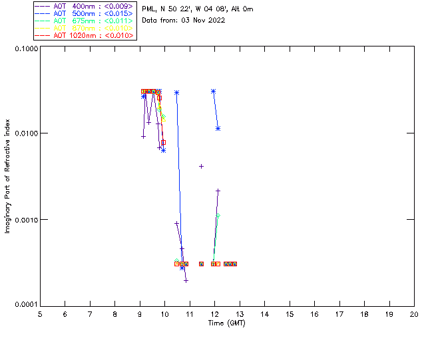Viewport: 426px width, 340px height.
Task: Click the AOT 400nm legend entry
Action: (x=85, y=6)
